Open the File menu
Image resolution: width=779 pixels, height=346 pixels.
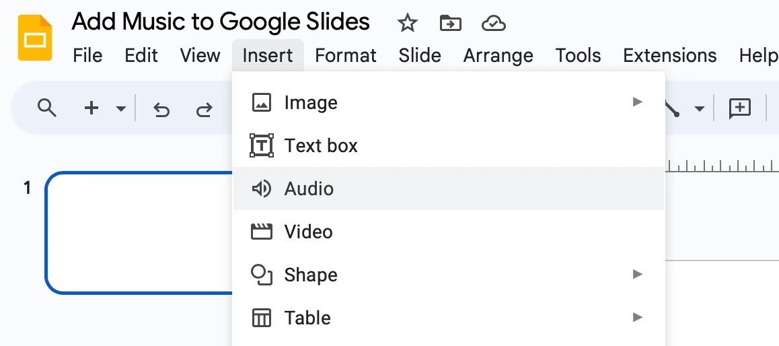[87, 55]
